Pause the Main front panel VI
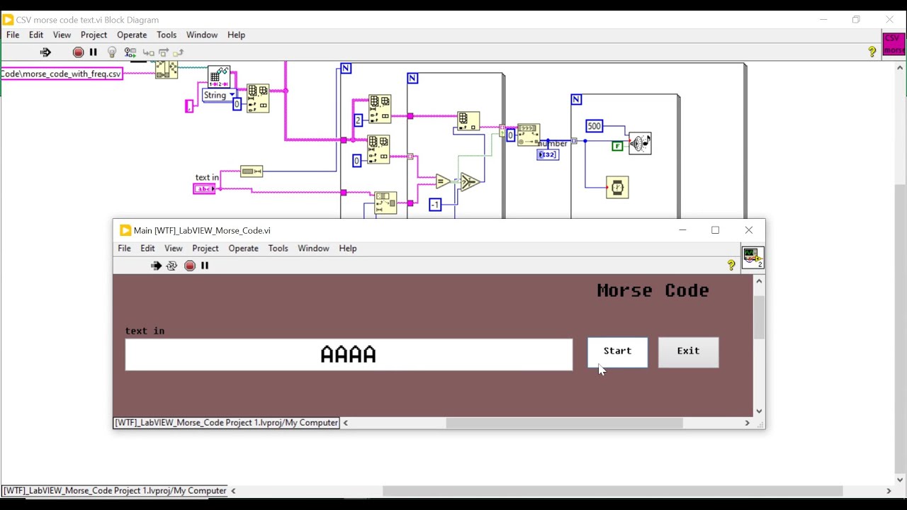907x510 pixels. (205, 266)
